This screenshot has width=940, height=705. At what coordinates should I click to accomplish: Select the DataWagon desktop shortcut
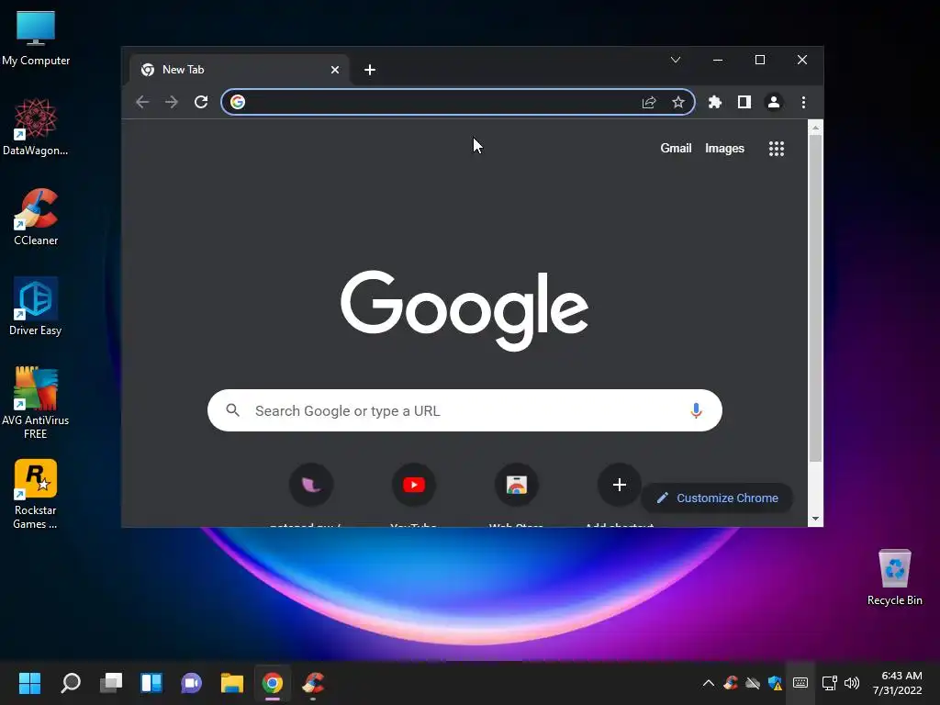[x=36, y=127]
